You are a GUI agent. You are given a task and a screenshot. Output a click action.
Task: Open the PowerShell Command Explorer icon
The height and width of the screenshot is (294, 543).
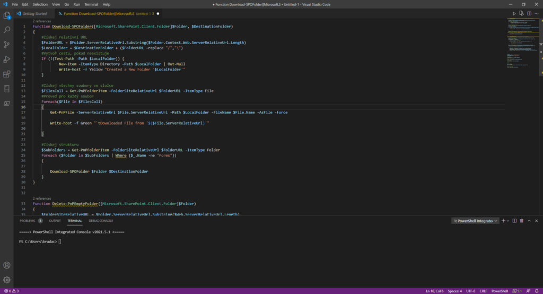[6, 103]
